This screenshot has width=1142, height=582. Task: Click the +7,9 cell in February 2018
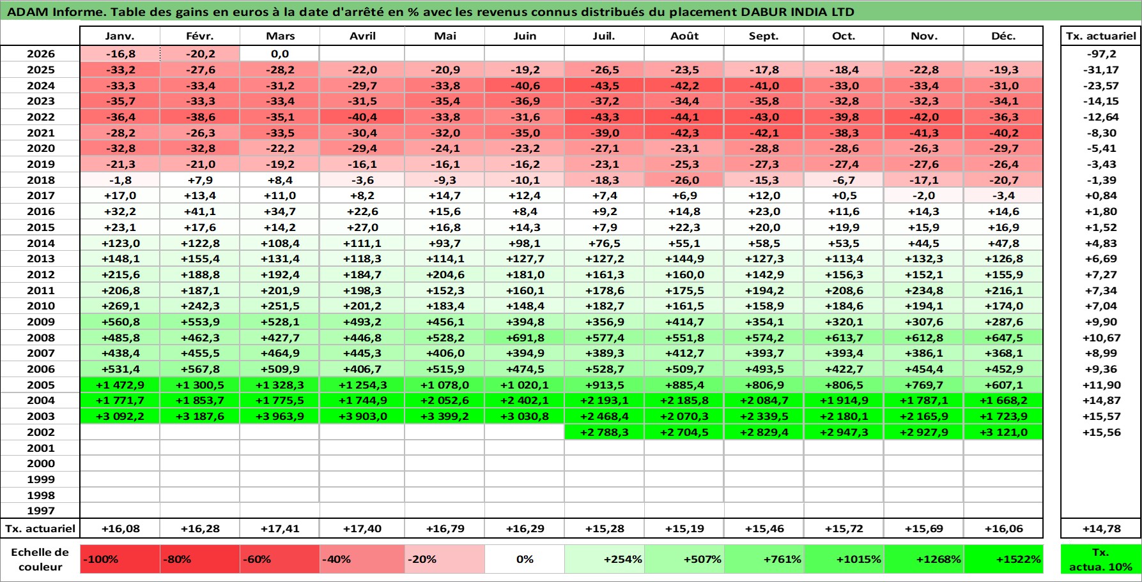click(200, 180)
